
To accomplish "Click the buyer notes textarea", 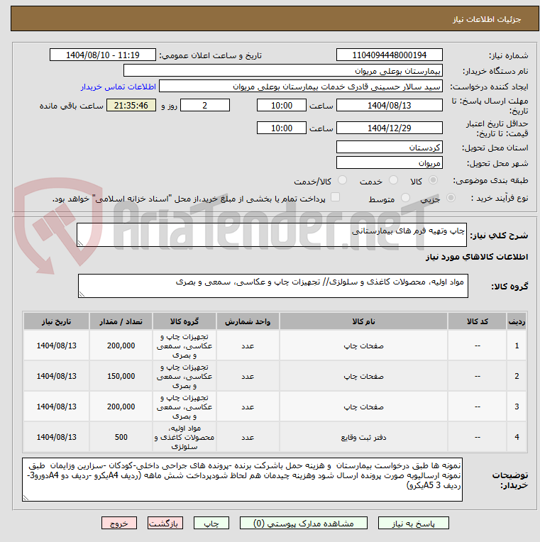I will pos(243,480).
